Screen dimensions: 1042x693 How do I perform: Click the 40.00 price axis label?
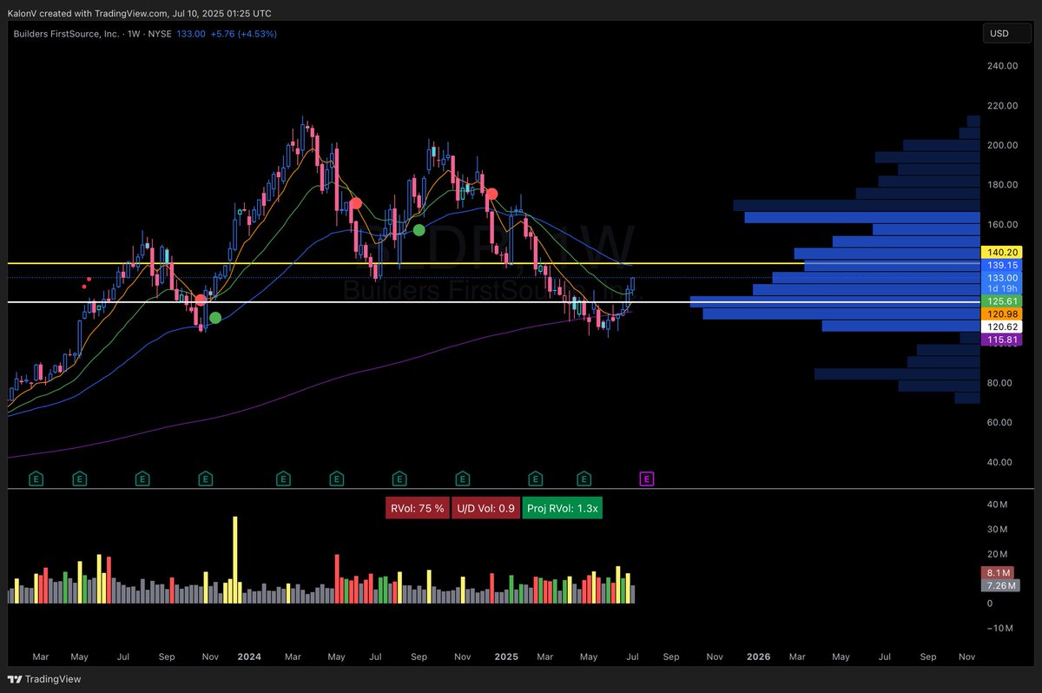coord(1001,462)
